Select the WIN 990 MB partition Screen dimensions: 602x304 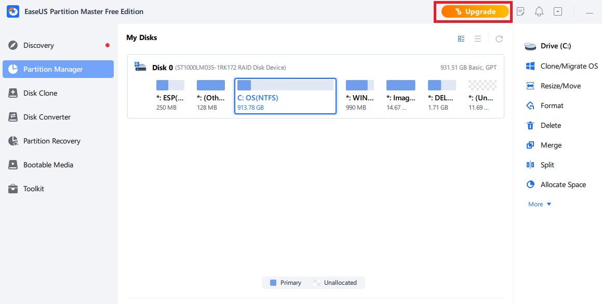[360, 95]
